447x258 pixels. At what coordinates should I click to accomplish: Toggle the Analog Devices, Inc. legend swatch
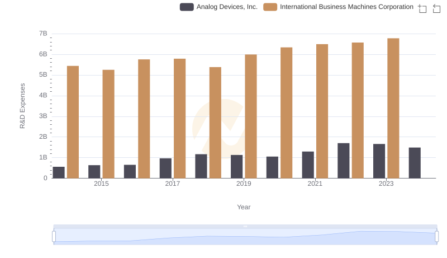(x=187, y=7)
